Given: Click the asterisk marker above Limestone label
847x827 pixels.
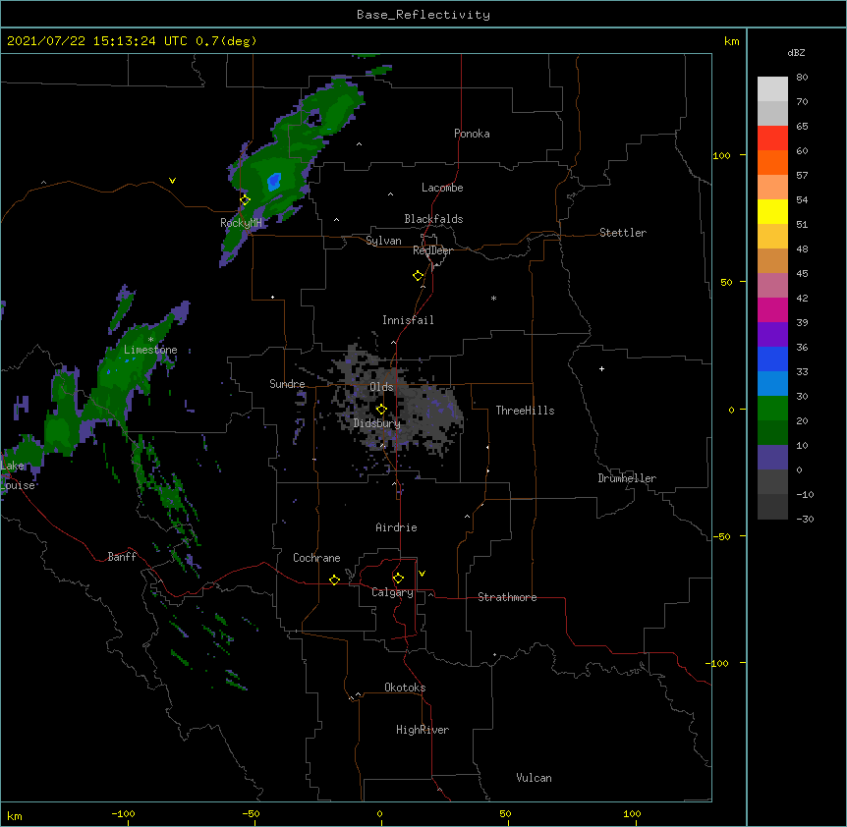Looking at the screenshot, I should (x=150, y=340).
